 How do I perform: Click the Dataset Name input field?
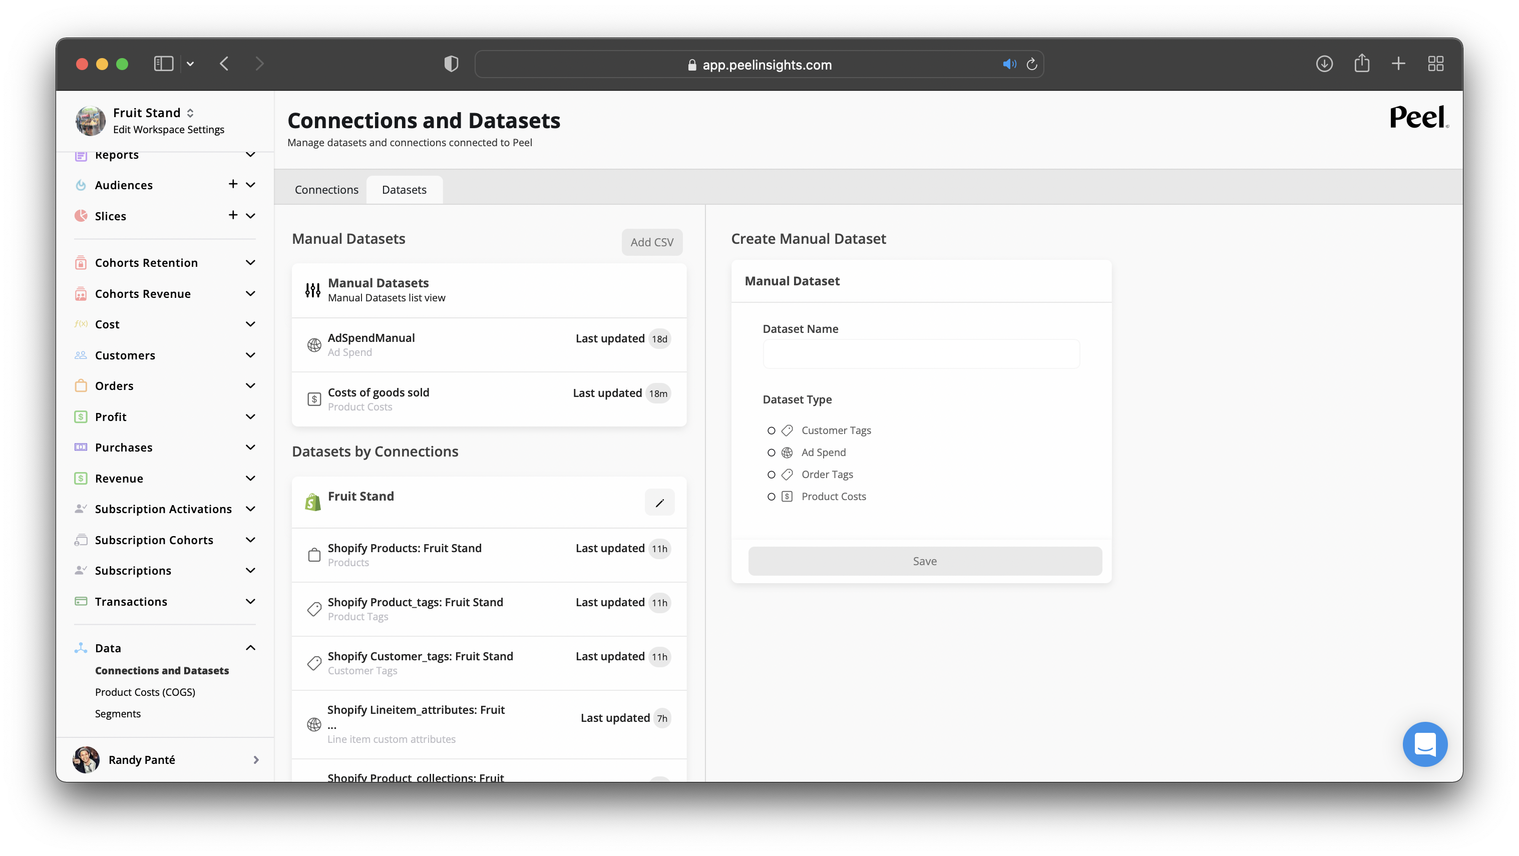pyautogui.click(x=921, y=354)
